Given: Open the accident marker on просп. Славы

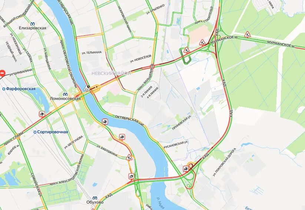Looking at the screenshot, I should point(42,114).
